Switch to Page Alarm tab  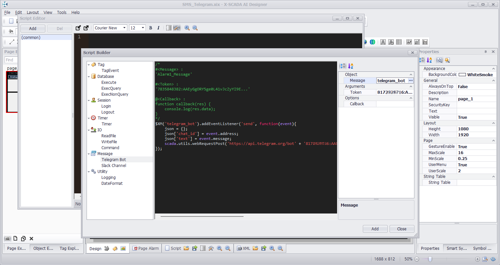pyautogui.click(x=146, y=248)
